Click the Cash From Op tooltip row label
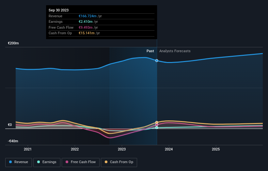Image resolution: width=268 pixels, height=171 pixels. click(x=60, y=33)
